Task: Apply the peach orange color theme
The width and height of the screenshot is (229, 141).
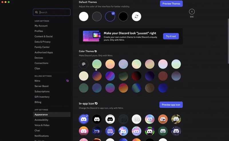Action: pos(110,64)
